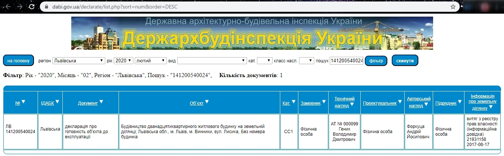Click the № column header link
The image size is (504, 156).
click(17, 103)
